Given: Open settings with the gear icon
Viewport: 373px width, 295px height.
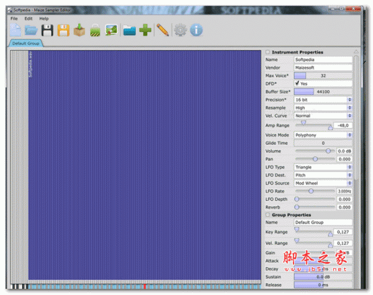Looking at the screenshot, I should click(x=180, y=30).
